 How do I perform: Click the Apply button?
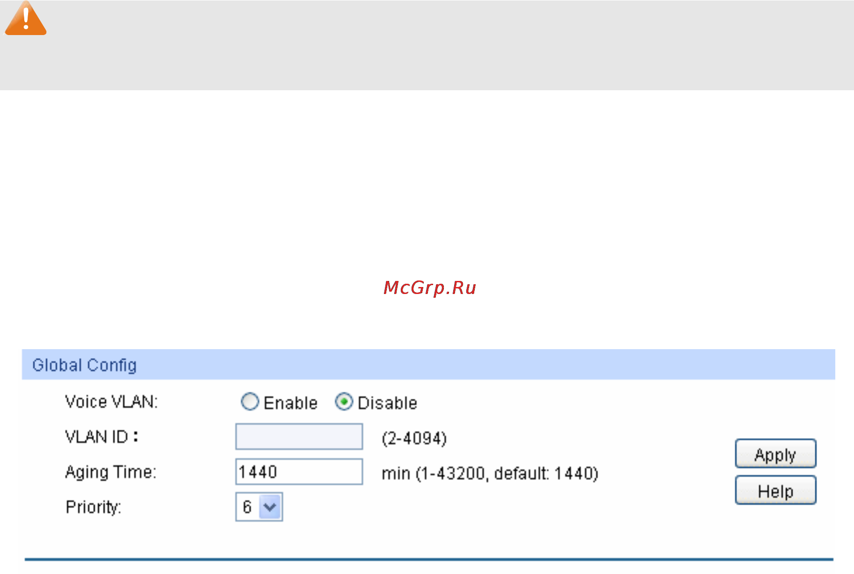(x=775, y=453)
